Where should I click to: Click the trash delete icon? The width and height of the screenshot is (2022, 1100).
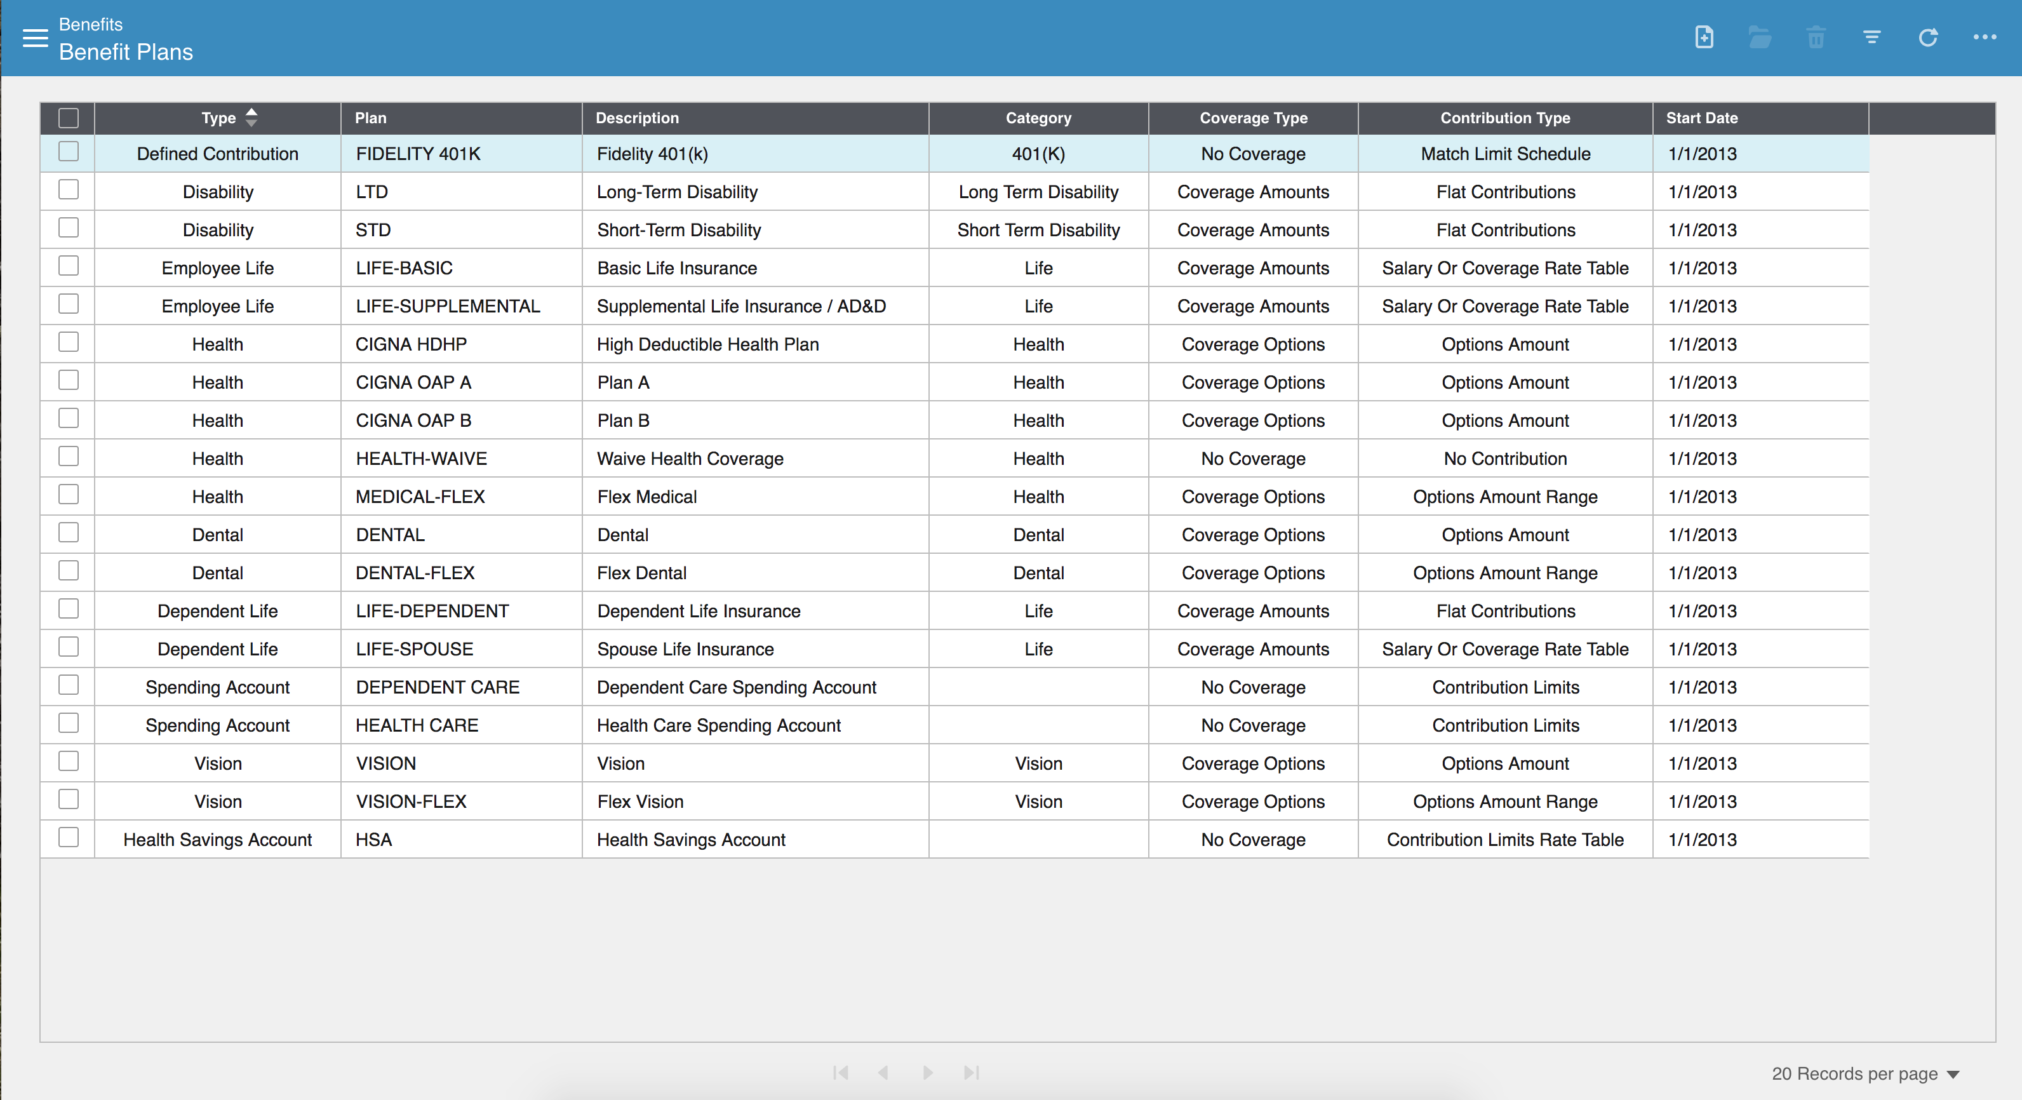pyautogui.click(x=1816, y=37)
